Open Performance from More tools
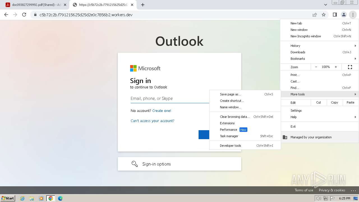The height and width of the screenshot is (202, 359). coord(245,130)
